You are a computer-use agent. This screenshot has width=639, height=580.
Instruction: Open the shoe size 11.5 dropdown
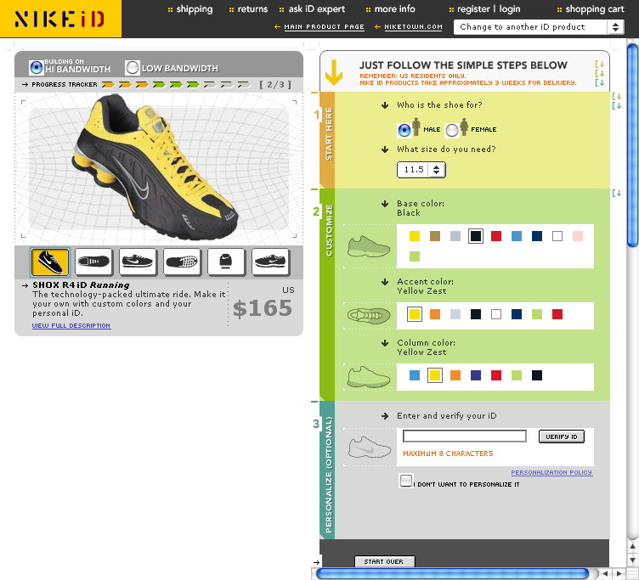421,170
